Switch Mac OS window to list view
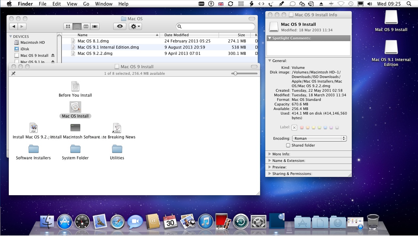The width and height of the screenshot is (418, 236). (77, 26)
